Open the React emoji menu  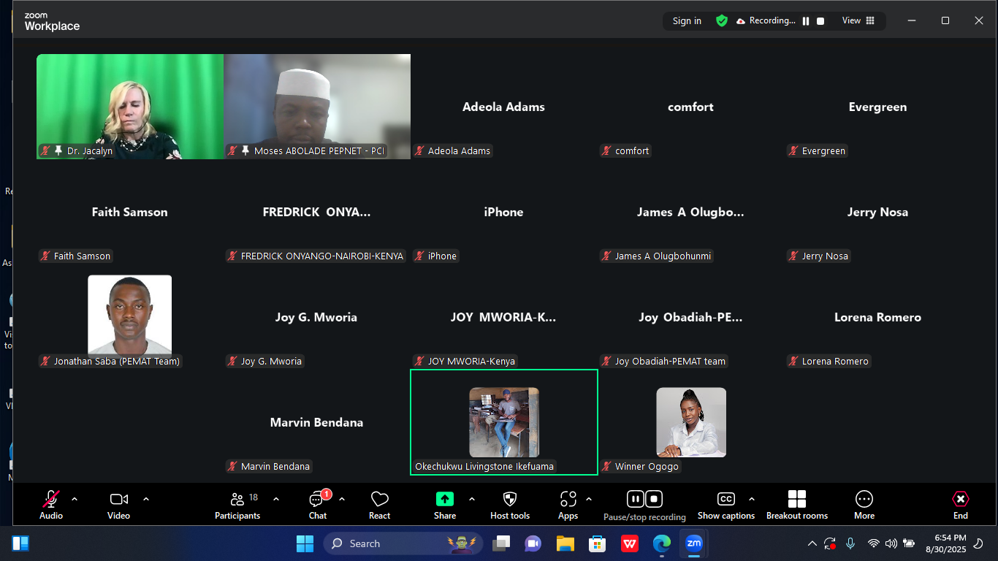[379, 505]
